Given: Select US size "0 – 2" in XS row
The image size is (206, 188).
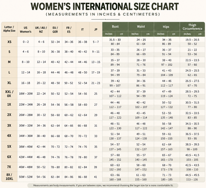Looking at the screenshot, I should [26, 42].
